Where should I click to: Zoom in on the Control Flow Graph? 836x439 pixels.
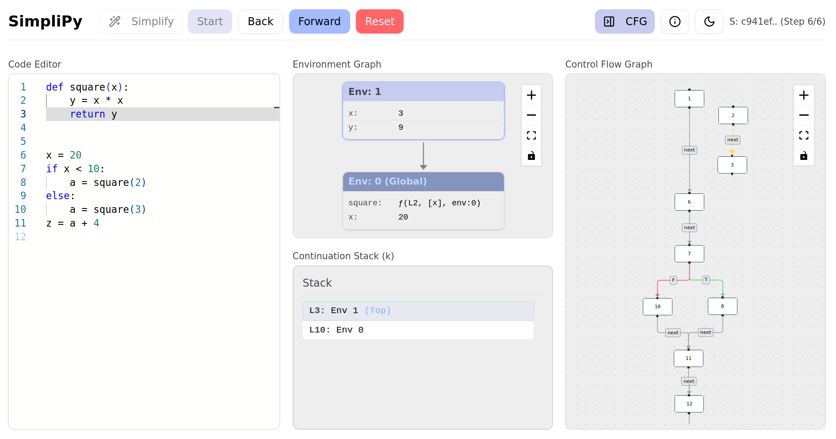804,95
